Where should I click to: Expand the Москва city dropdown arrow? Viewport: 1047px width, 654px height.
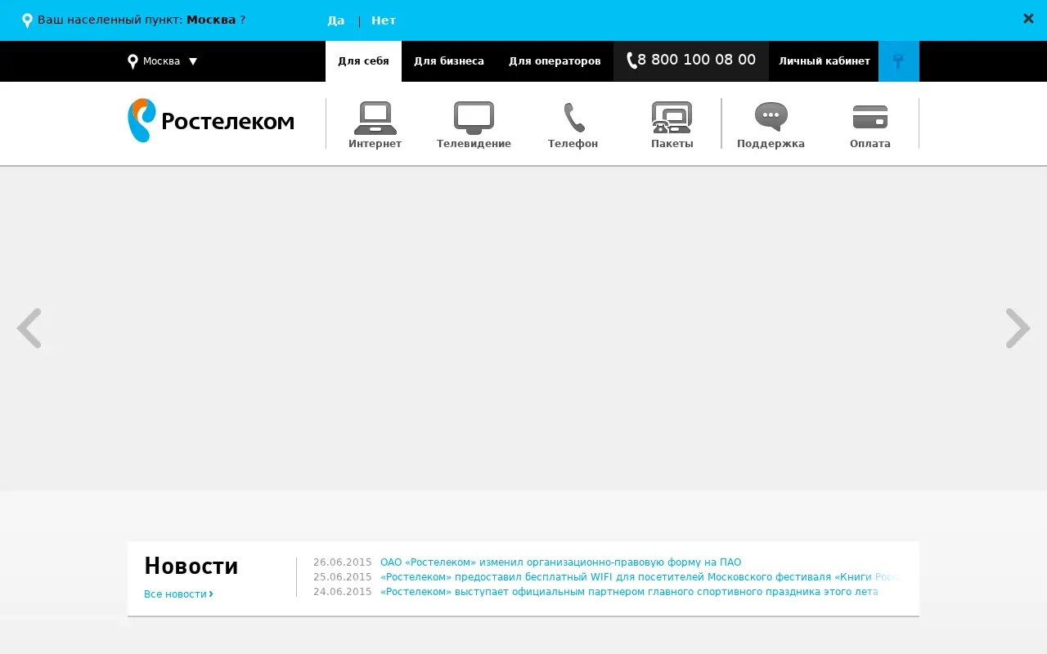(x=193, y=61)
